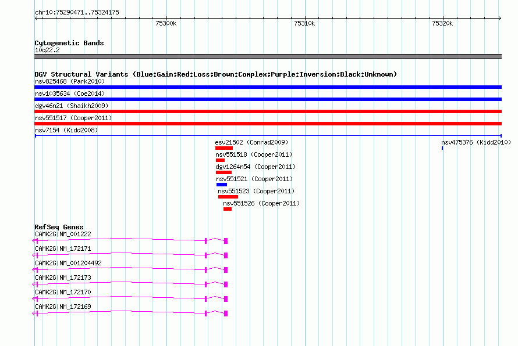The height and width of the screenshot is (346, 518).
Task: Click the last exon block of CAMK2G NM_001222
Action: tap(226, 241)
